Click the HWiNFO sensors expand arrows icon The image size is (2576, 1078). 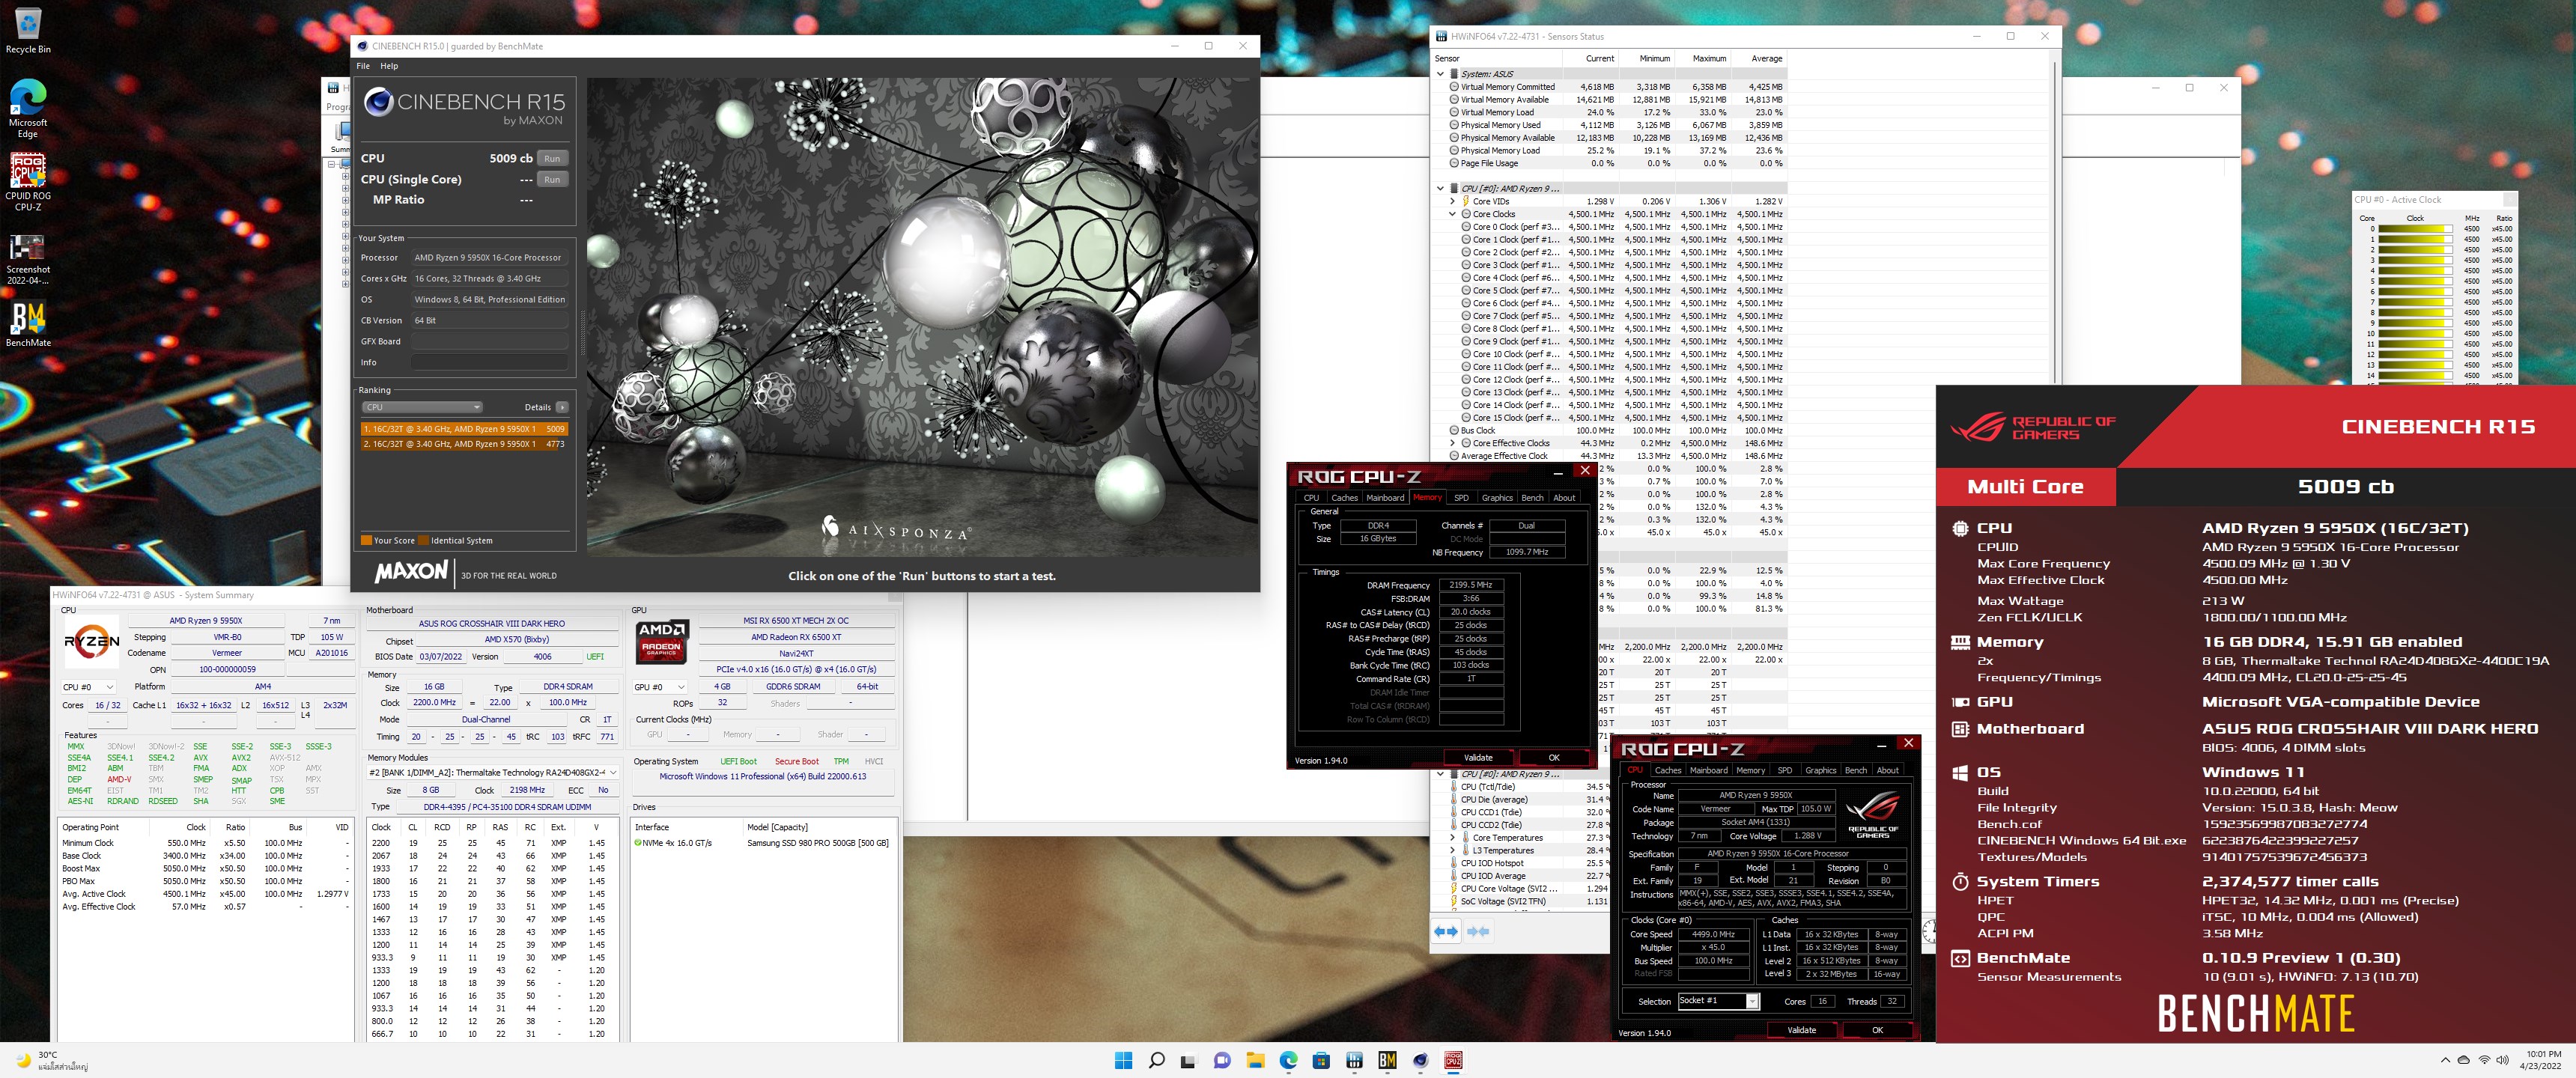coord(1446,931)
